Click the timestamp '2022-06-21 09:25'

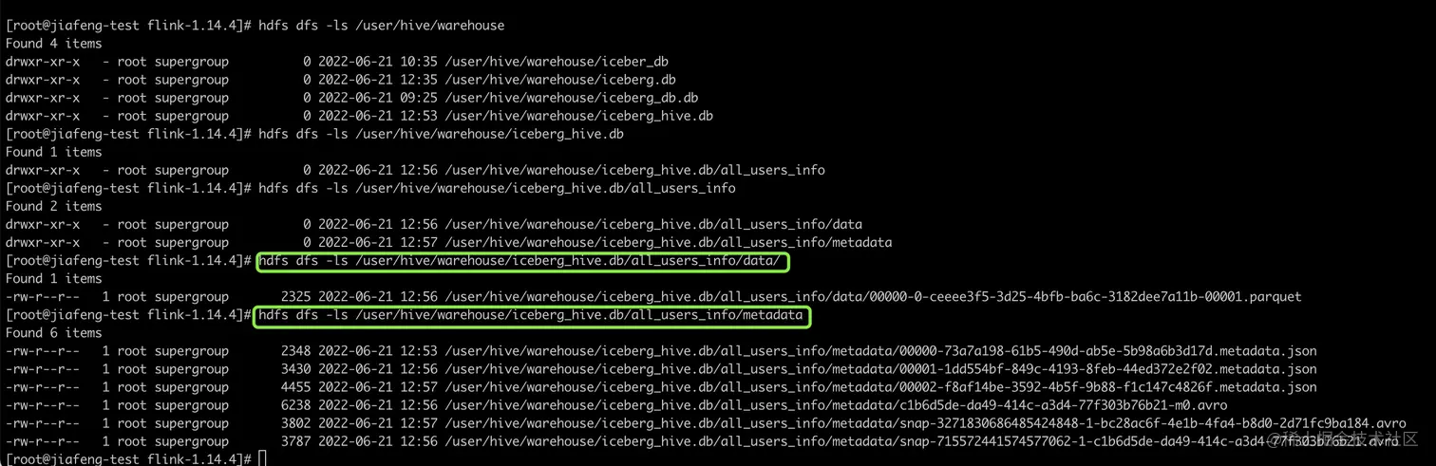point(377,98)
